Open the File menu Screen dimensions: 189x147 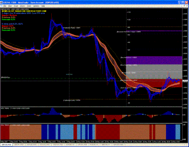point(5,6)
